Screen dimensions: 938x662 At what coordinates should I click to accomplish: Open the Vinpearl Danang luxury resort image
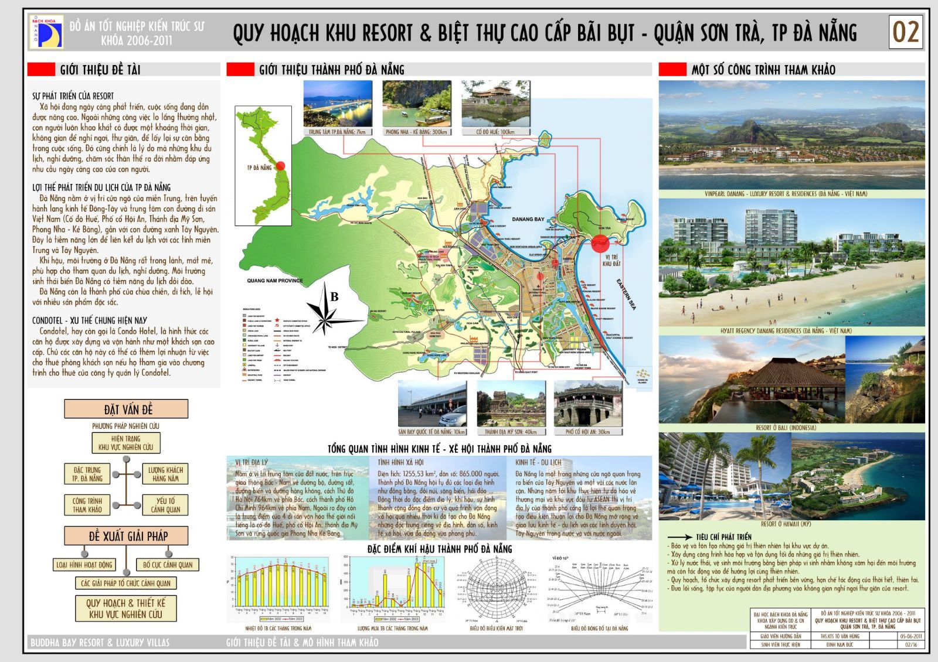[x=791, y=135]
